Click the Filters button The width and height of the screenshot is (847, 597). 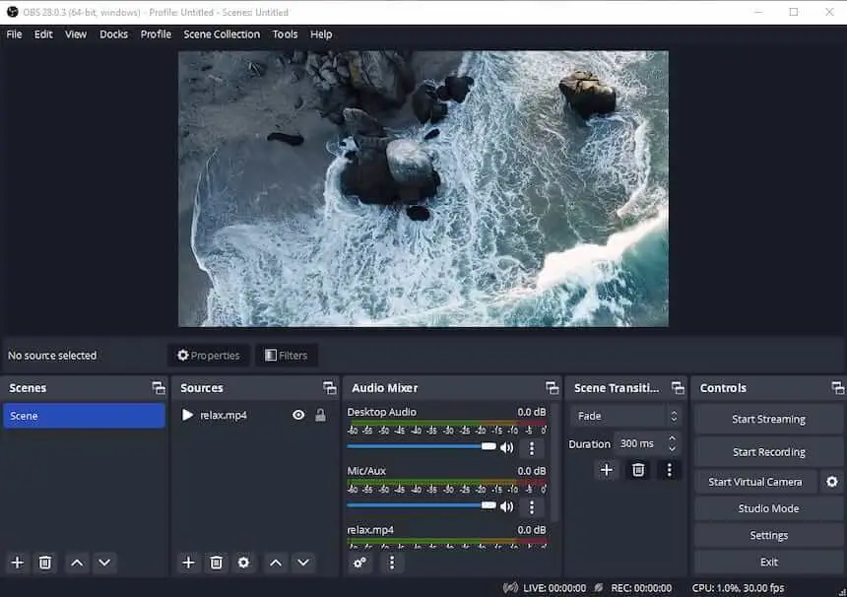287,355
